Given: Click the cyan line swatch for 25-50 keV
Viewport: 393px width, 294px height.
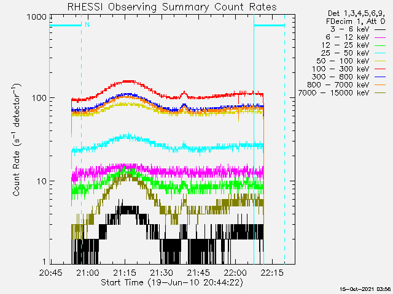Looking at the screenshot, I should coord(380,53).
